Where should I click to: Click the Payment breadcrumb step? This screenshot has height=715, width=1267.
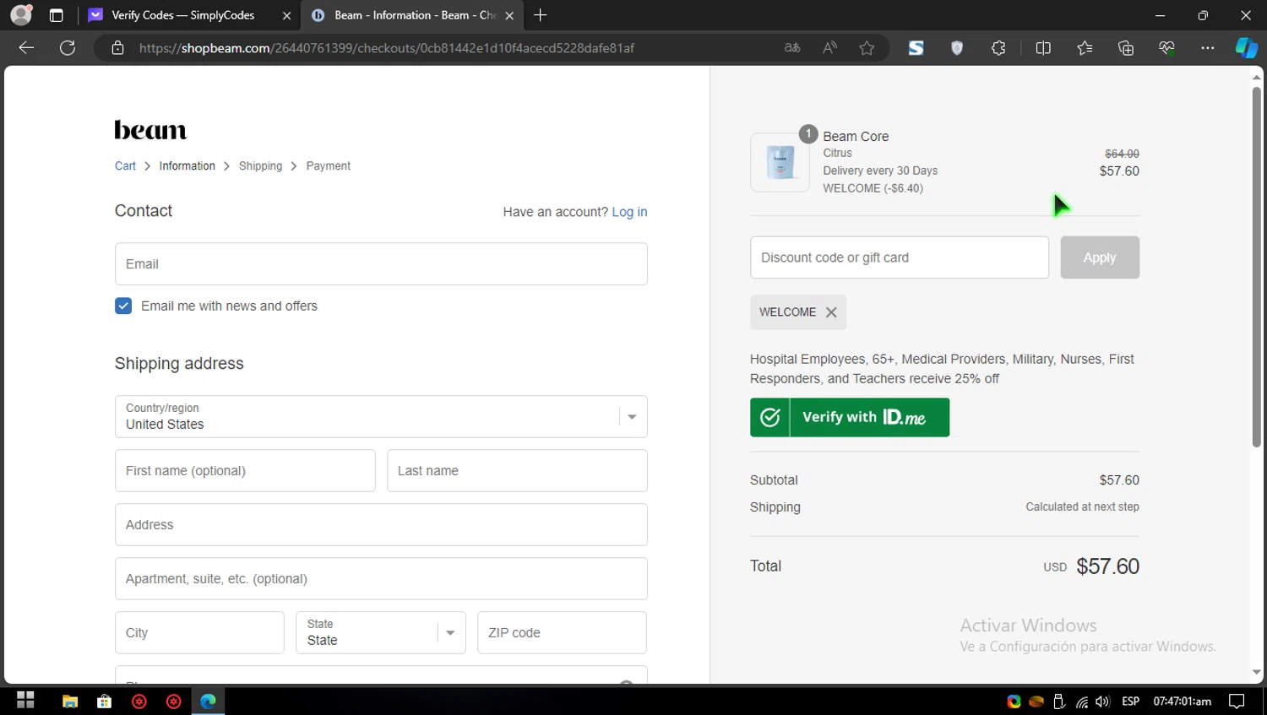pos(328,166)
